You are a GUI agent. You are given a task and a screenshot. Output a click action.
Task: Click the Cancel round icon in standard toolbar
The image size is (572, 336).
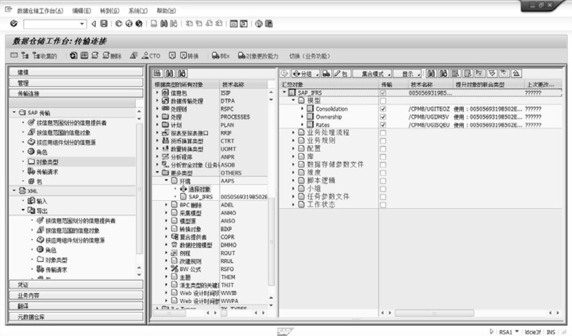139,24
